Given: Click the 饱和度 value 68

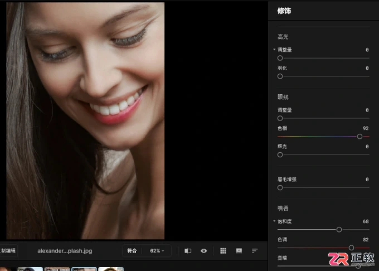Looking at the screenshot, I should tap(366, 221).
